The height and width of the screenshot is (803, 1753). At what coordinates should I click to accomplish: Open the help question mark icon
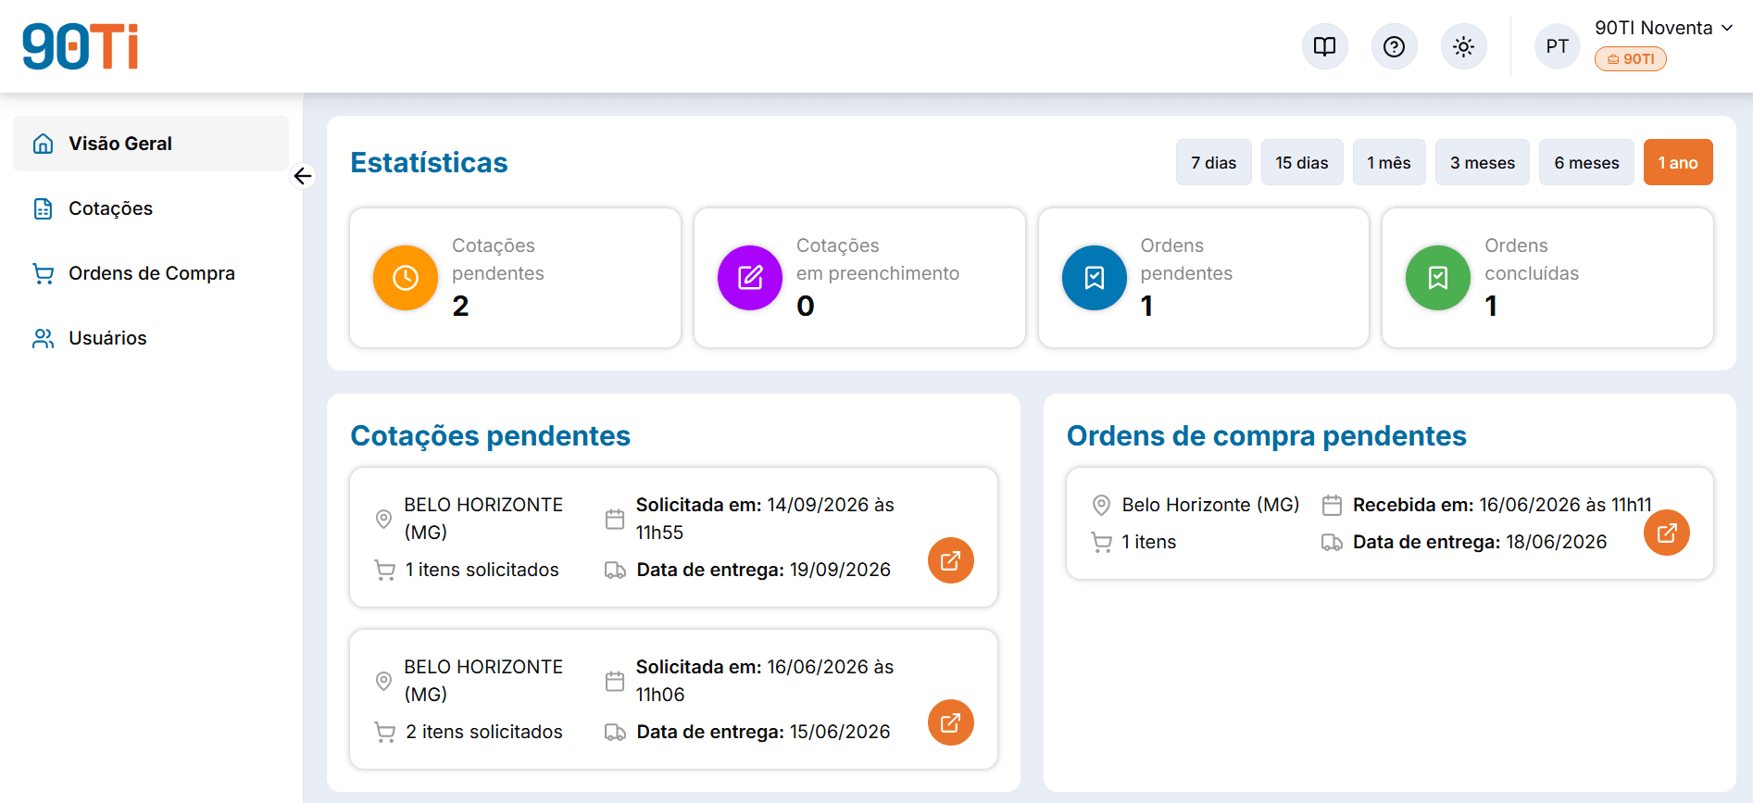pos(1394,46)
